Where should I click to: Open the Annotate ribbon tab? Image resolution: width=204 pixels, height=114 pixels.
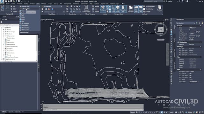(x=19, y=4)
